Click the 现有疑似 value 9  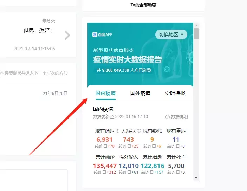pos(152,140)
